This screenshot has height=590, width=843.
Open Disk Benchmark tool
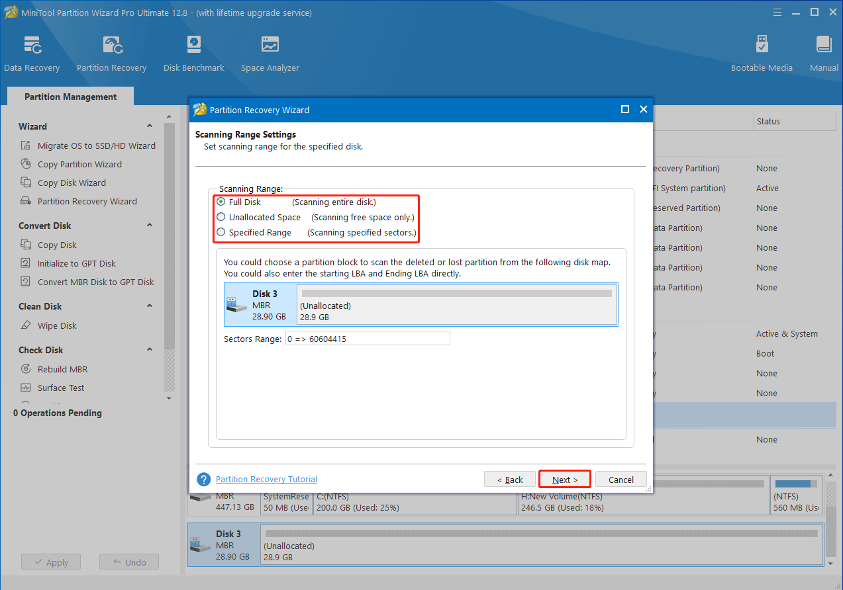coord(194,54)
